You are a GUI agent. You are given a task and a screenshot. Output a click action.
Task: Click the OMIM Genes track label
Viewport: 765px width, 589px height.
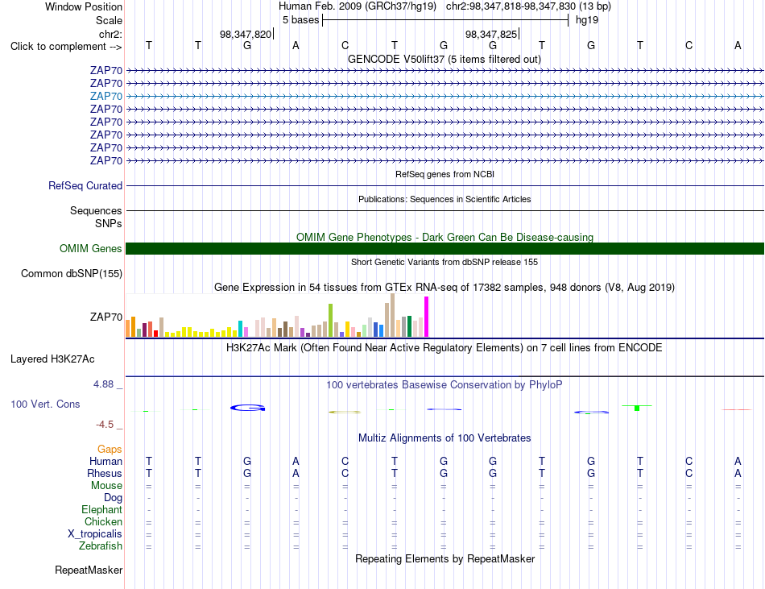point(91,248)
